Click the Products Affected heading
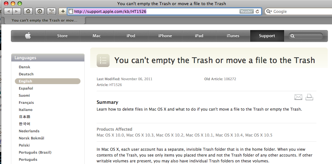This screenshot has height=164, width=332. point(114,129)
